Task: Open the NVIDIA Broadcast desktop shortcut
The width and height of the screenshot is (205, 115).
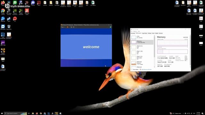Action: click(x=21, y=11)
